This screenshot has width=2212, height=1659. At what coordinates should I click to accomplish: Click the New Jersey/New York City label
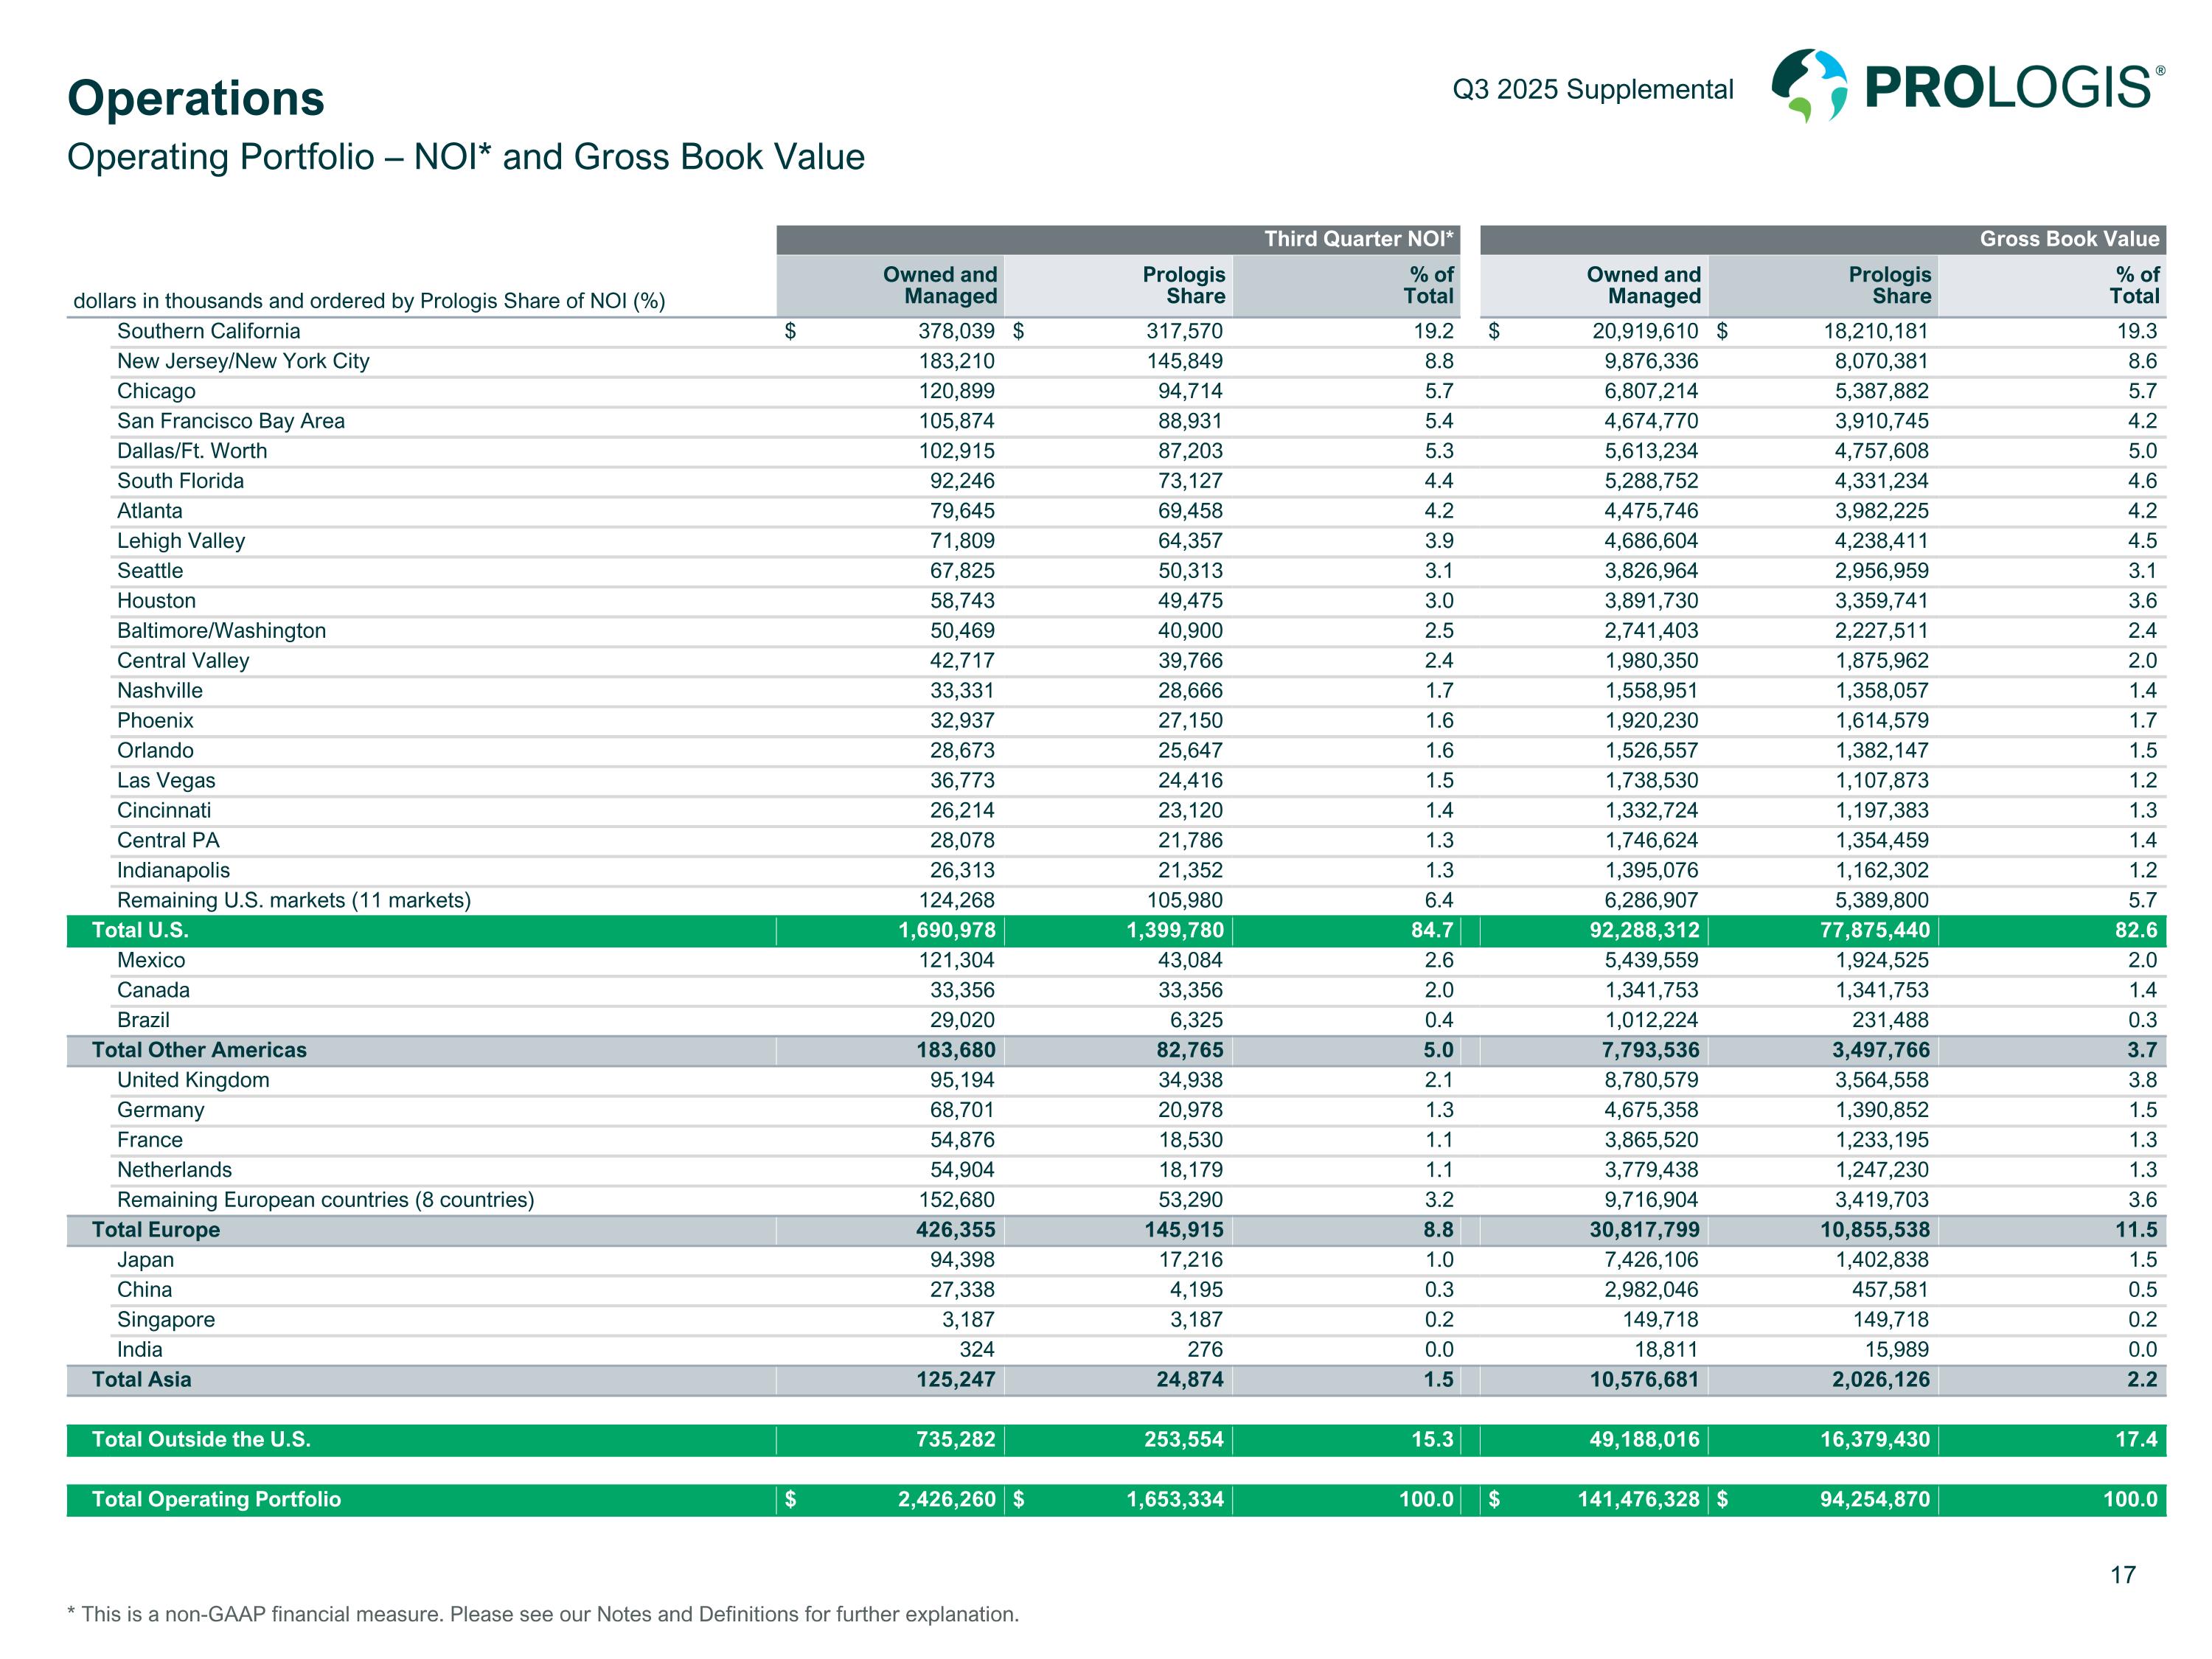(x=243, y=361)
